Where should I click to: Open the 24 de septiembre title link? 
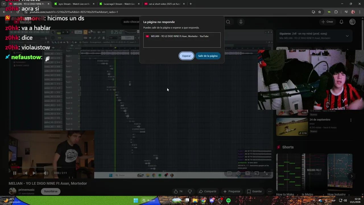[320, 120]
